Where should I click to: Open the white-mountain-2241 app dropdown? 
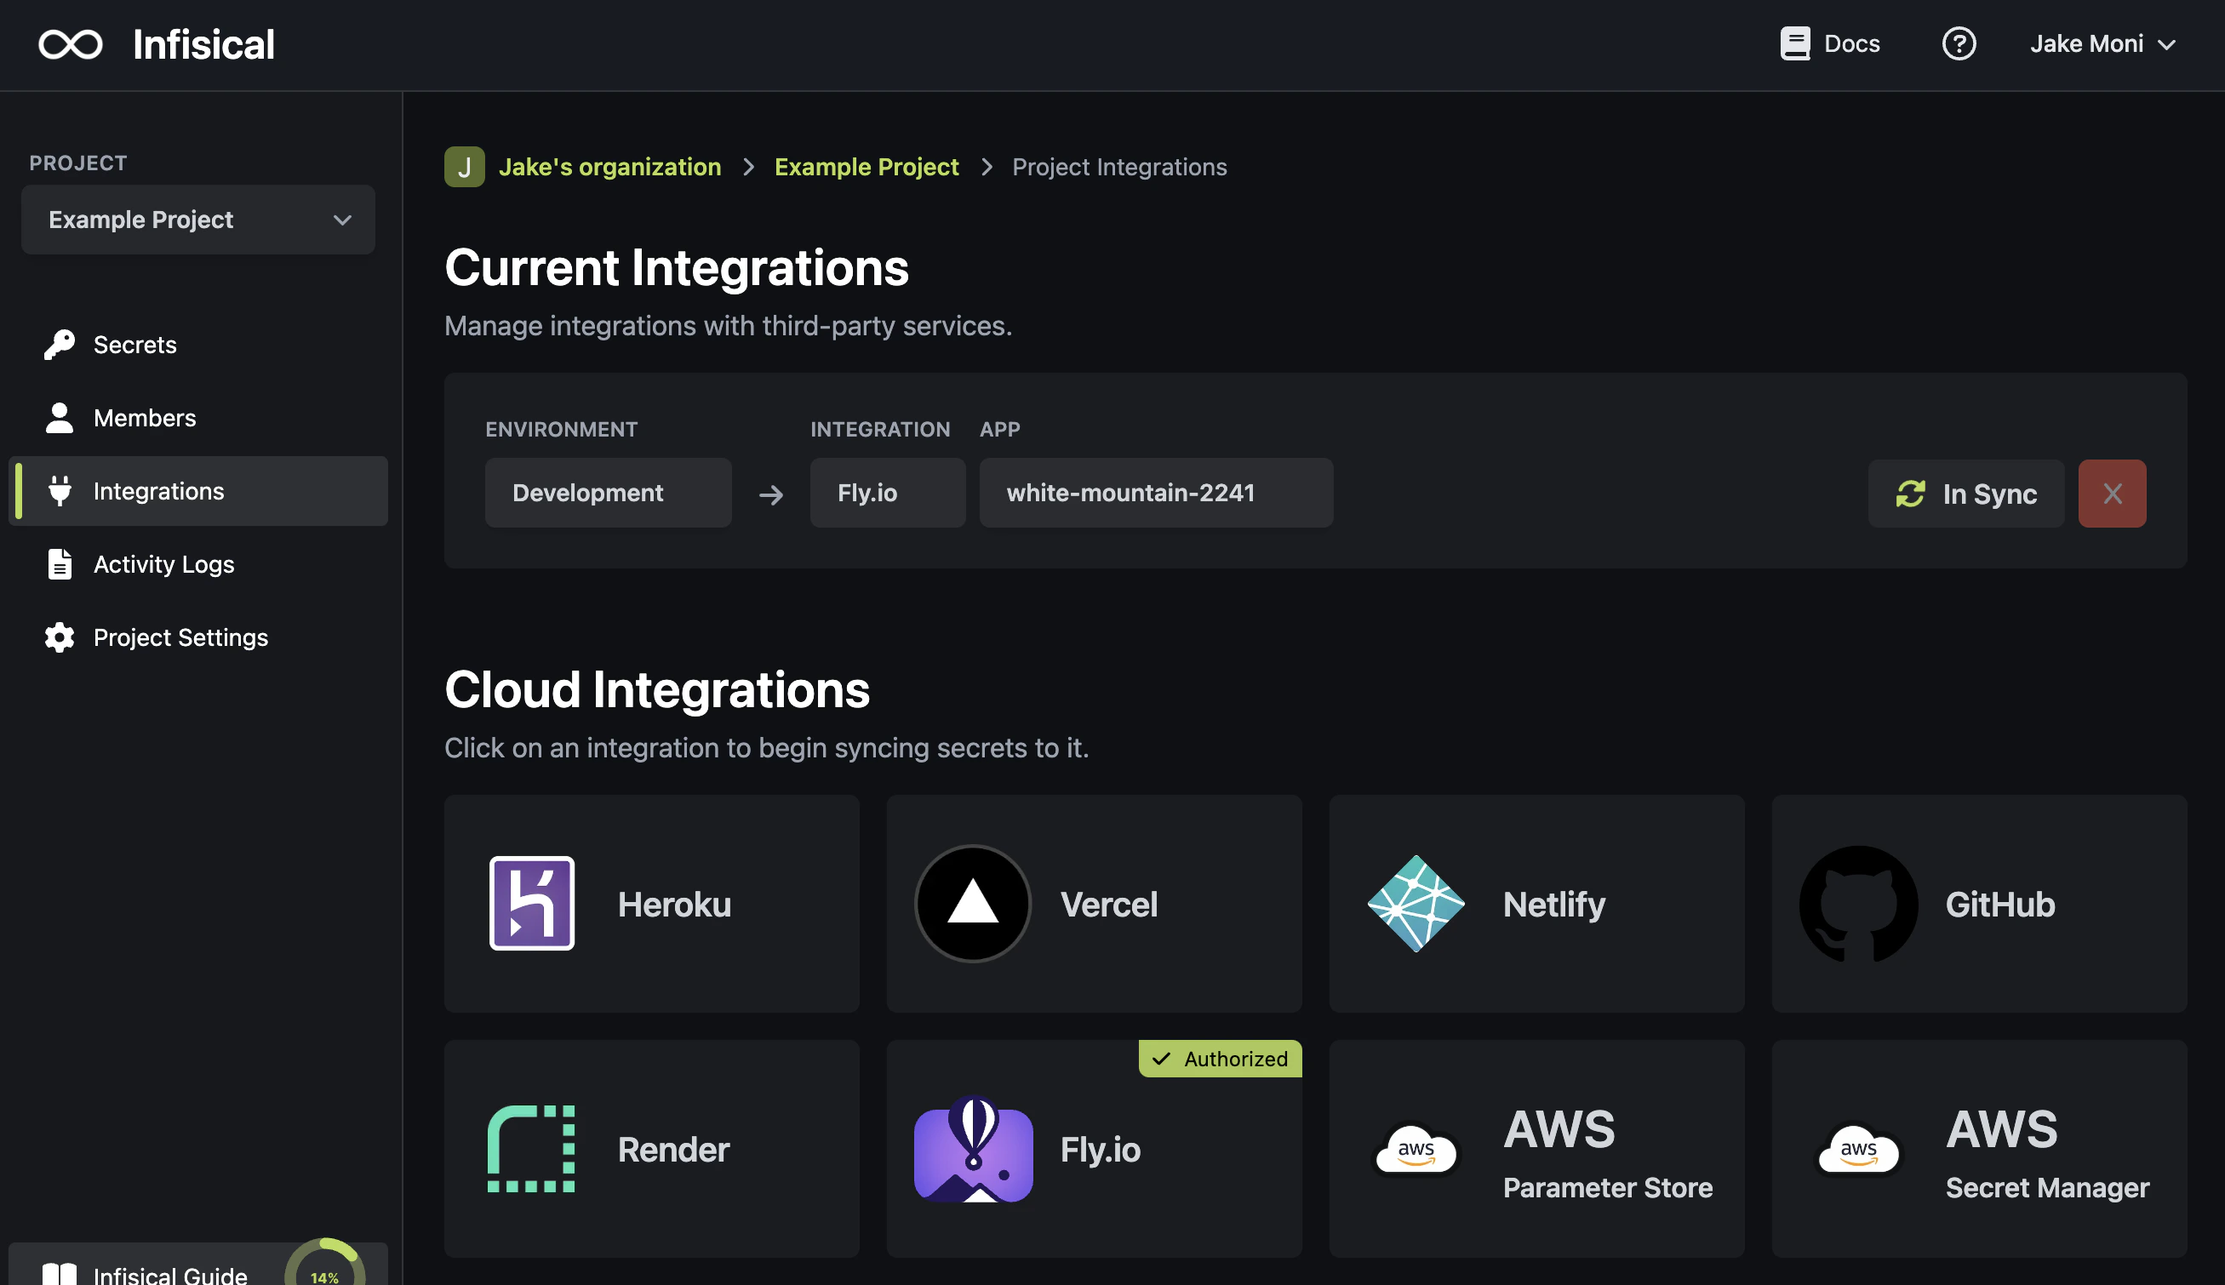1156,493
